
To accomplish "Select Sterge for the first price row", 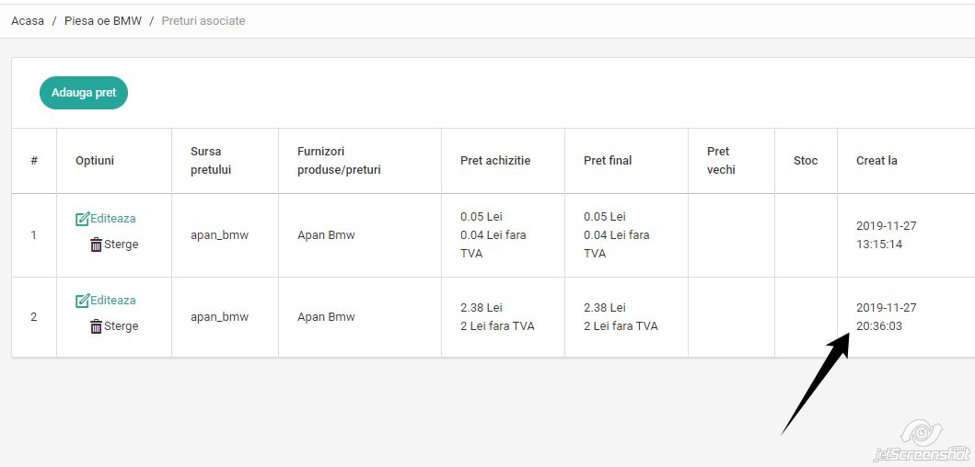I will pos(121,245).
